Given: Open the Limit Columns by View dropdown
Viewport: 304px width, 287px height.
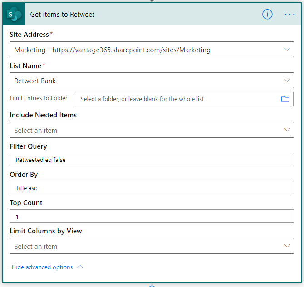Looking at the screenshot, I should click(152, 246).
